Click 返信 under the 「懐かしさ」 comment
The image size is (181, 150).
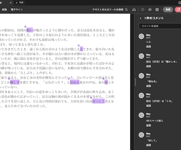pos(148,66)
